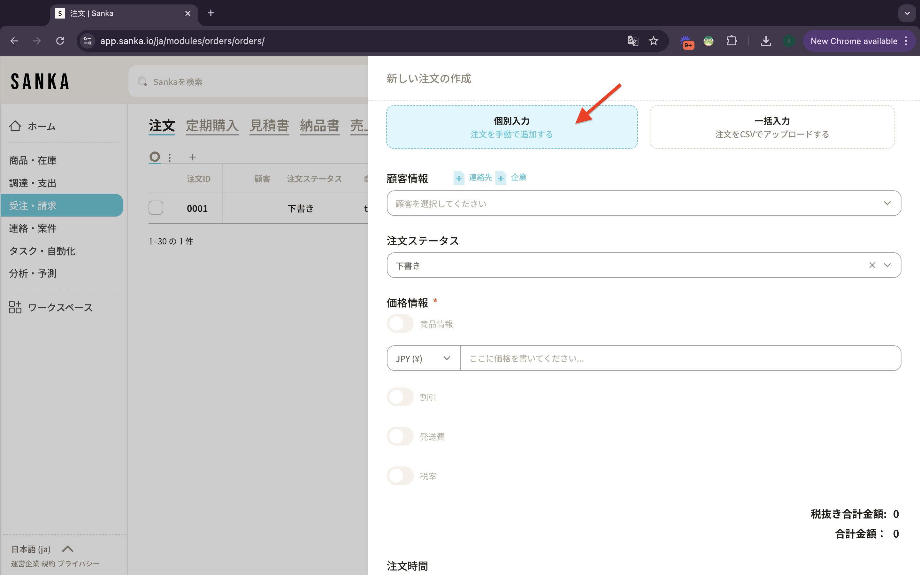Click the Workspace grid icon
The image size is (920, 575).
coord(15,307)
